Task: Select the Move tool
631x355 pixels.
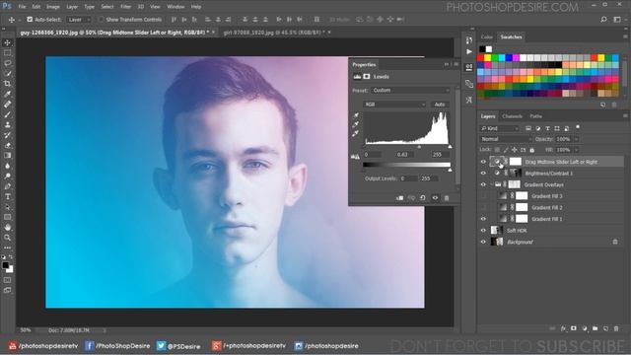Action: 7,42
